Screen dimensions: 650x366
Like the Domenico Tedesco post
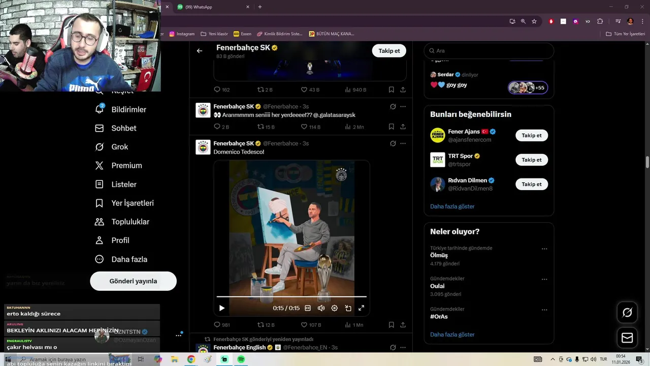pos(311,325)
